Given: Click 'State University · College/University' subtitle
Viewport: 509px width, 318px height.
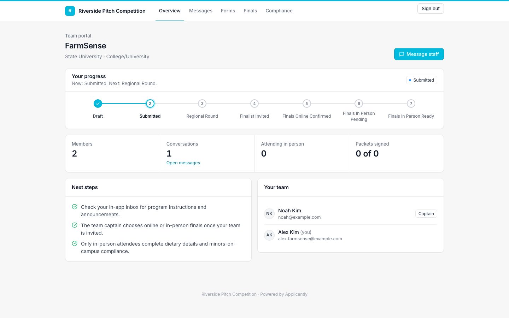Looking at the screenshot, I should pos(107,57).
